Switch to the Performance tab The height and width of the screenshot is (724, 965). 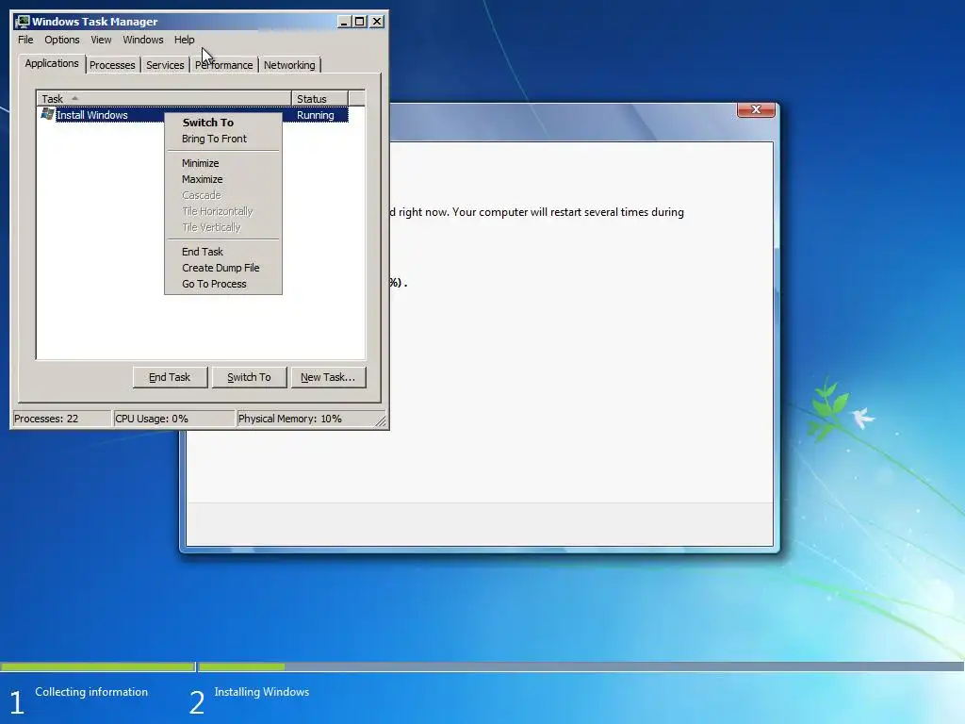(224, 65)
